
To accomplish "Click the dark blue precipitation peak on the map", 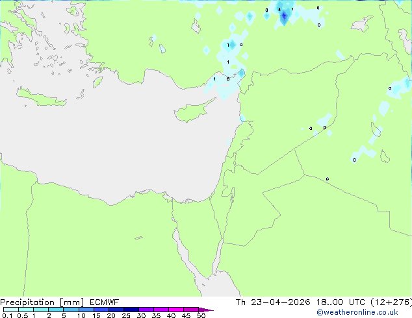I will (284, 17).
